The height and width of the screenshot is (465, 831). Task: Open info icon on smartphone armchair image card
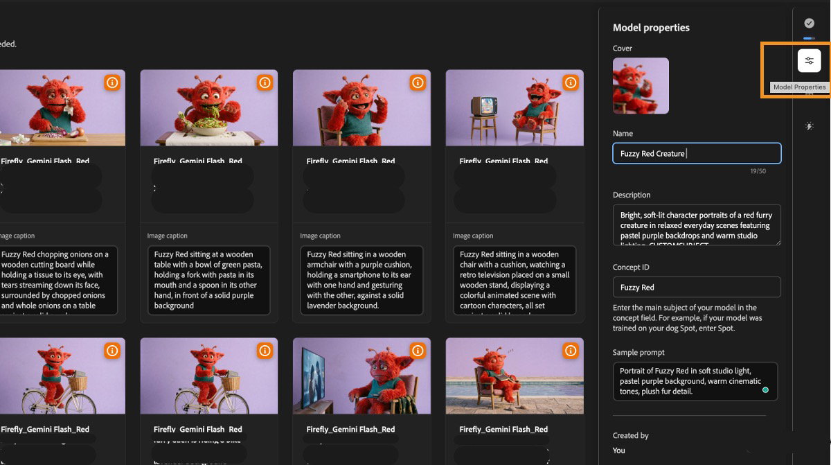tap(418, 82)
